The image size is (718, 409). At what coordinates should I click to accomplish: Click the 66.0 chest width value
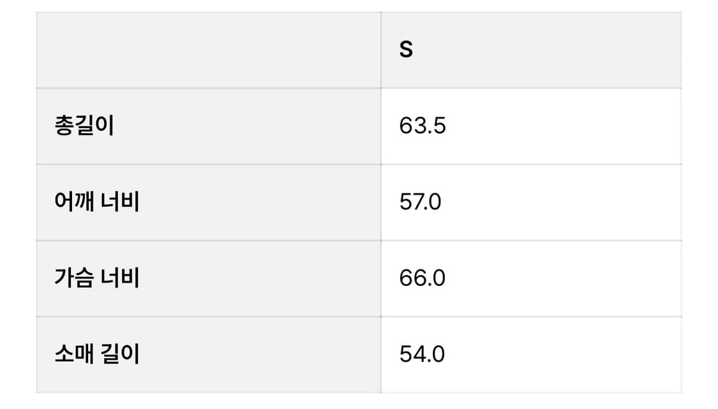[422, 278]
